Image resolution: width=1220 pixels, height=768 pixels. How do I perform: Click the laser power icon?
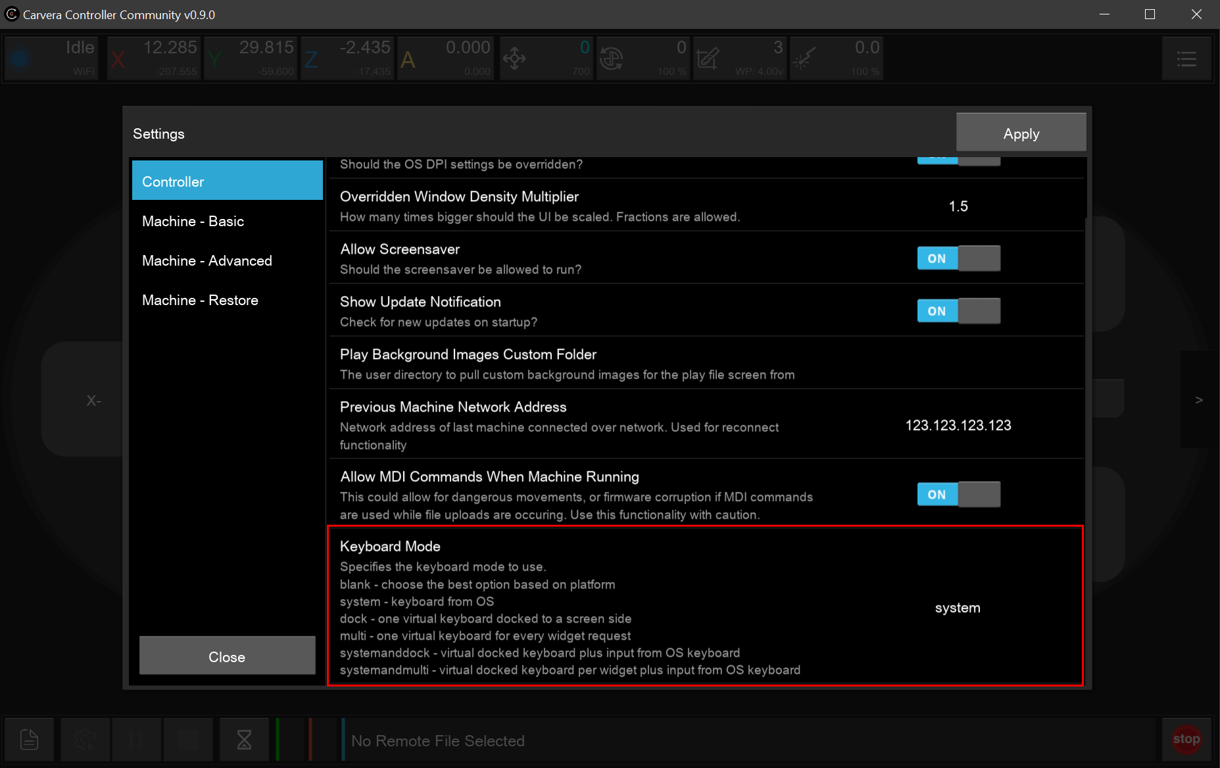pyautogui.click(x=804, y=59)
